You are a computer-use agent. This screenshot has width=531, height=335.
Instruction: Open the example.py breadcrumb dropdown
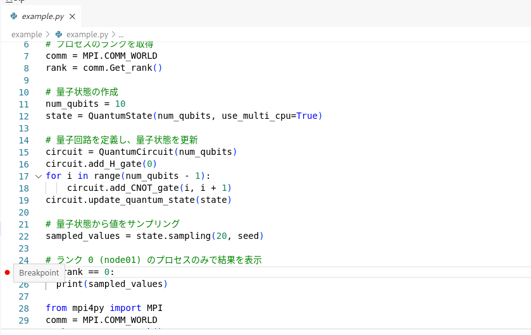[x=87, y=34]
